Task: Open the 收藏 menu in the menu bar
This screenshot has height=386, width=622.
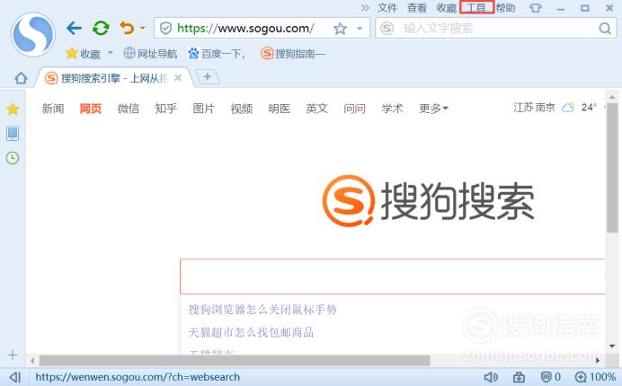Action: pos(446,8)
